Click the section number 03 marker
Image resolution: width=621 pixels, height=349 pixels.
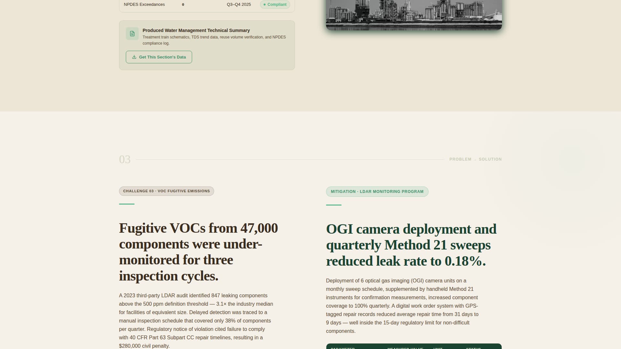click(125, 159)
